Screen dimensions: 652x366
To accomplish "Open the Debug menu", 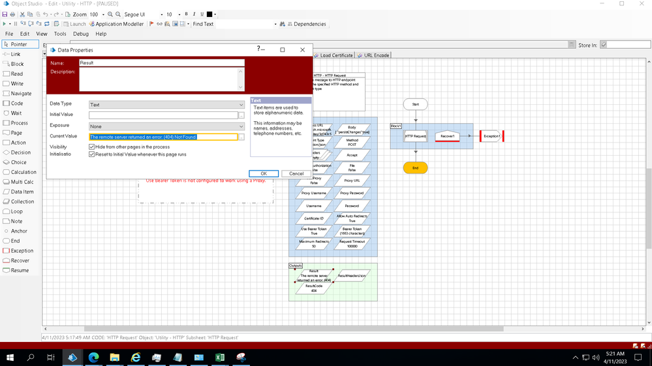I will [x=80, y=34].
